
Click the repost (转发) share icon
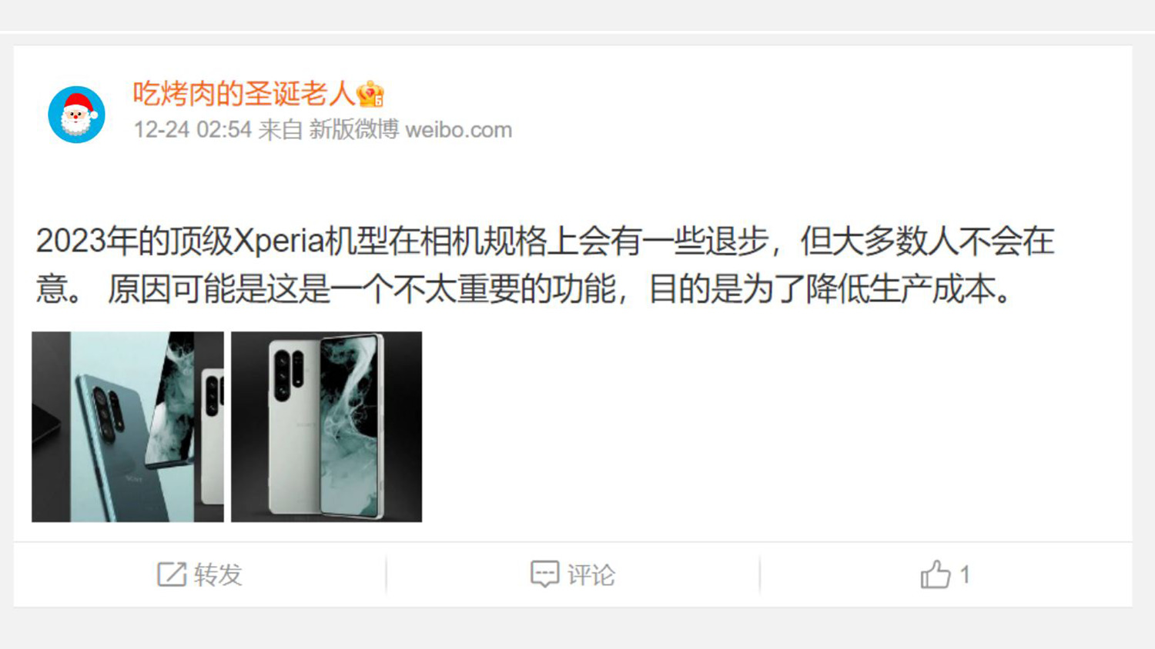point(172,574)
